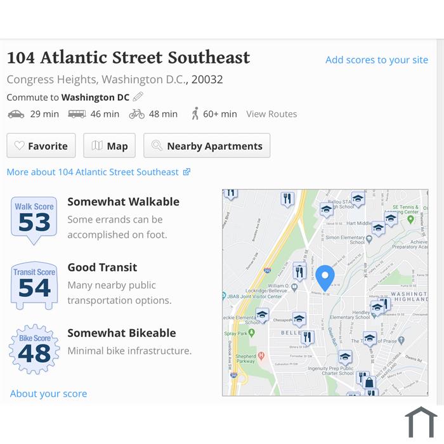
Task: Open the Map button
Action: click(109, 145)
